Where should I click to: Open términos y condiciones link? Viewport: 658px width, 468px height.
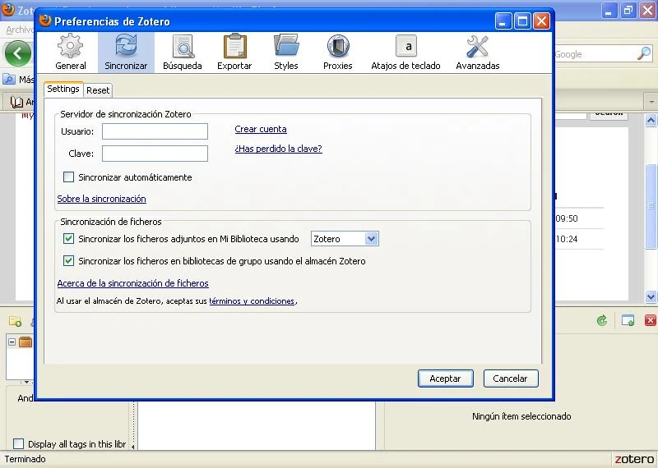[x=252, y=301]
